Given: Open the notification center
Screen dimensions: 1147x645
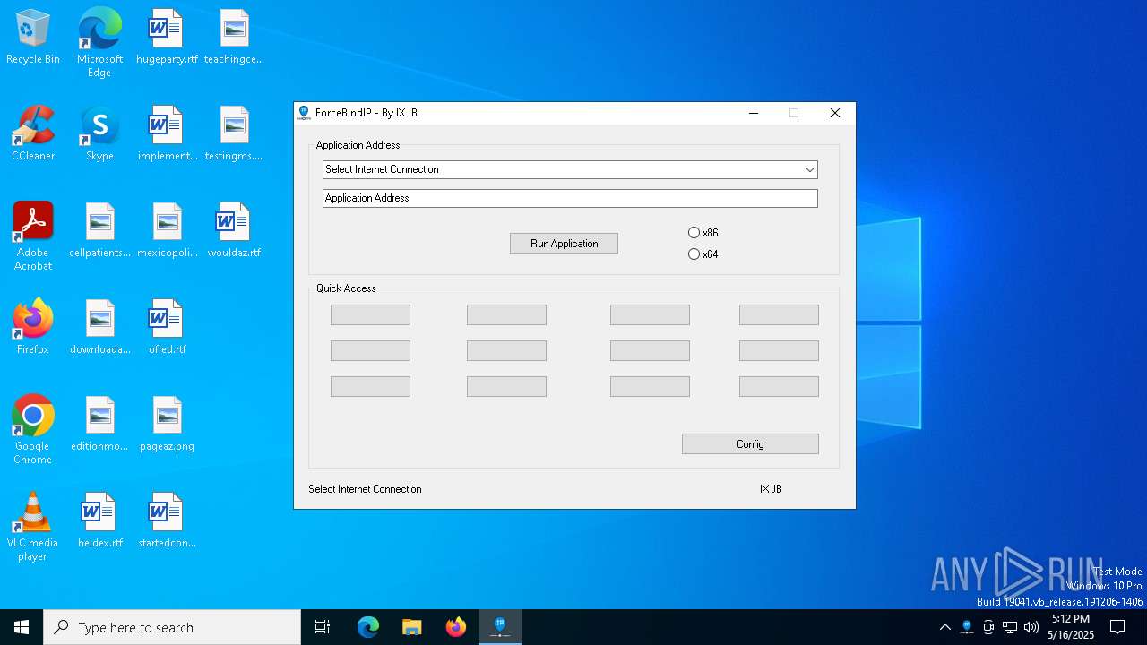Looking at the screenshot, I should tap(1117, 627).
